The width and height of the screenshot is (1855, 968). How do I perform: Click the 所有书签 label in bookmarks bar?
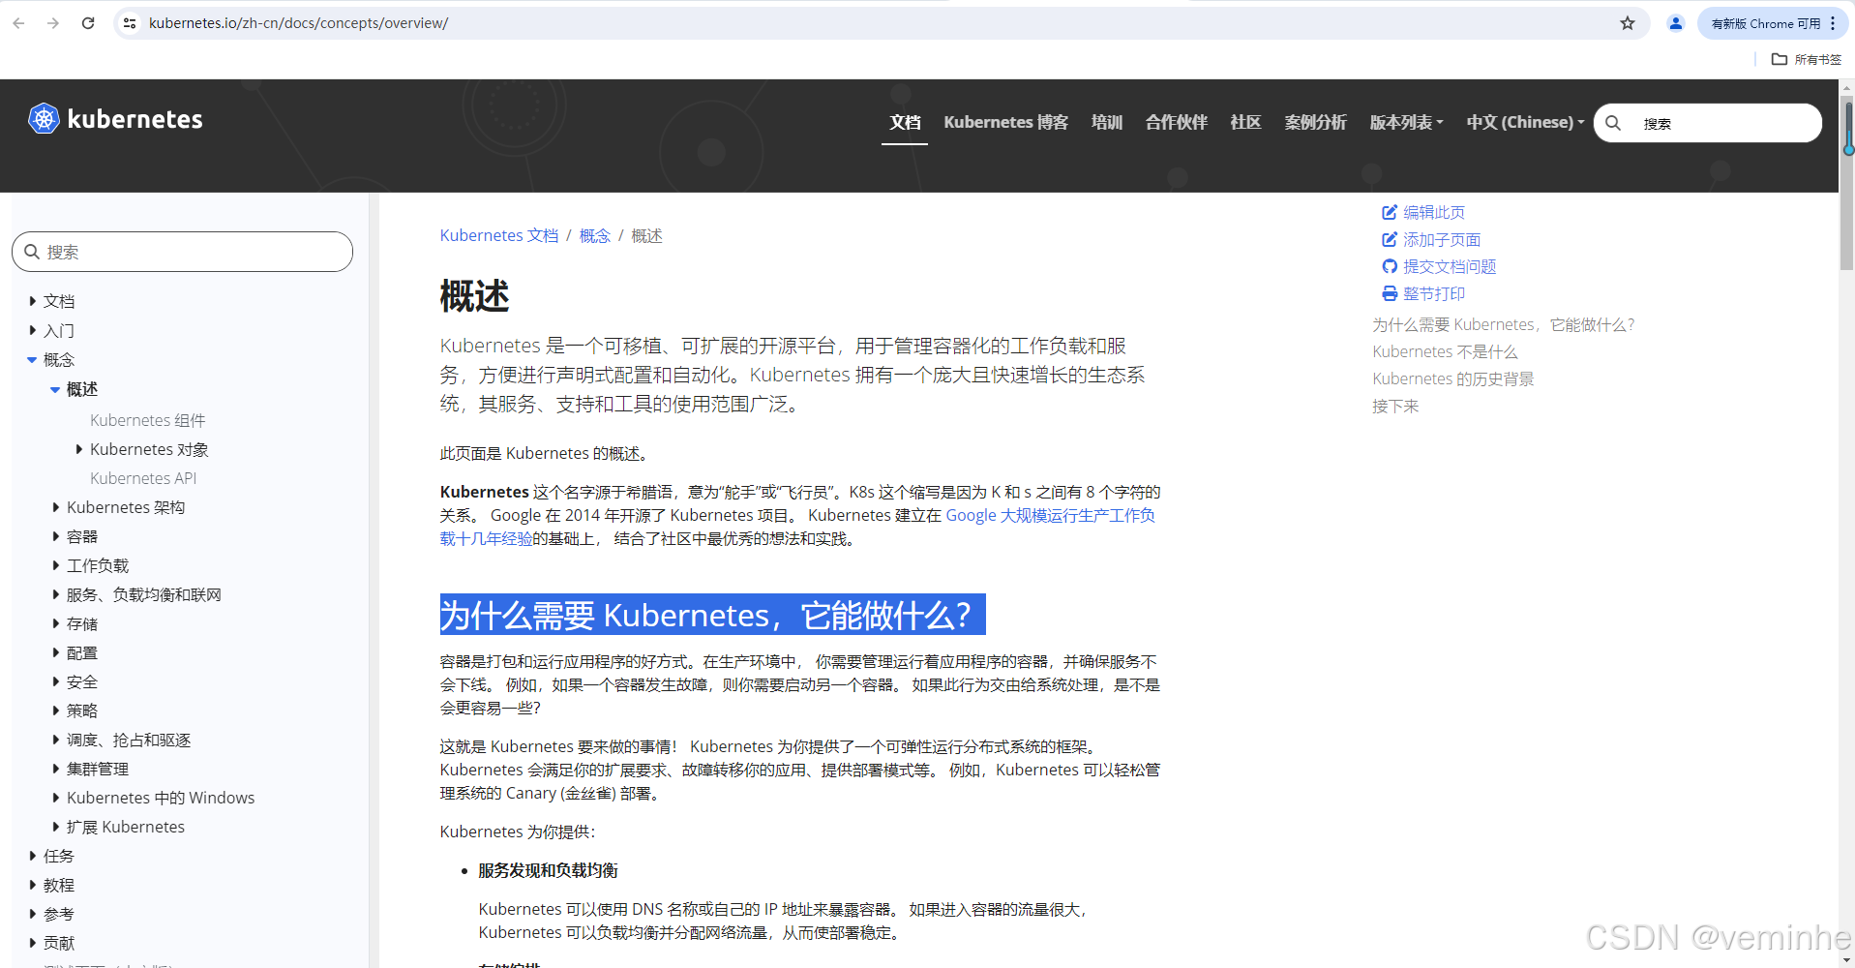[1818, 59]
